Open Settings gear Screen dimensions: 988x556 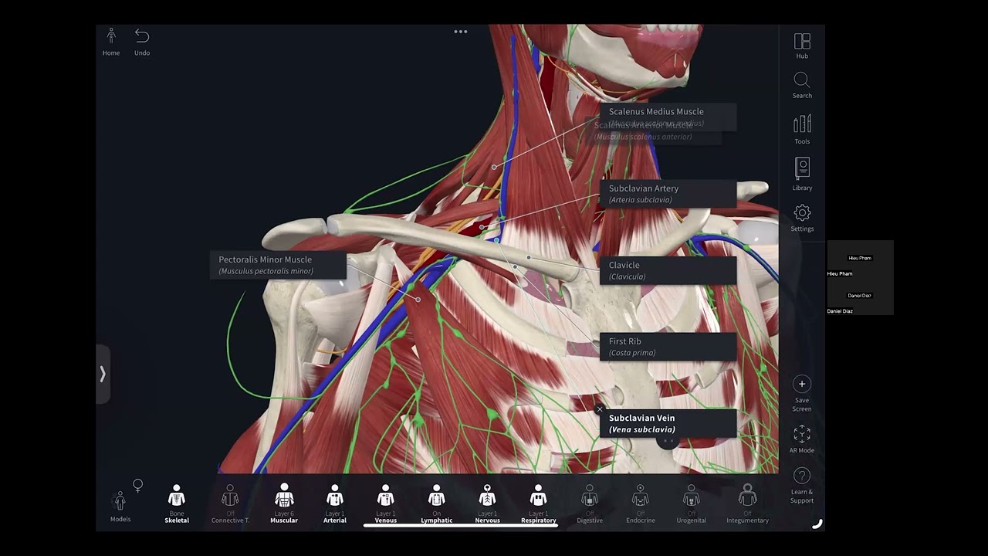pyautogui.click(x=802, y=219)
